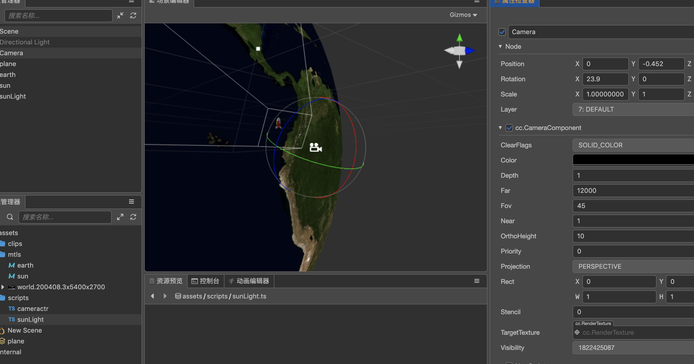This screenshot has height=364, width=694.
Task: Open bottom panel hamburger menu
Action: 477,281
